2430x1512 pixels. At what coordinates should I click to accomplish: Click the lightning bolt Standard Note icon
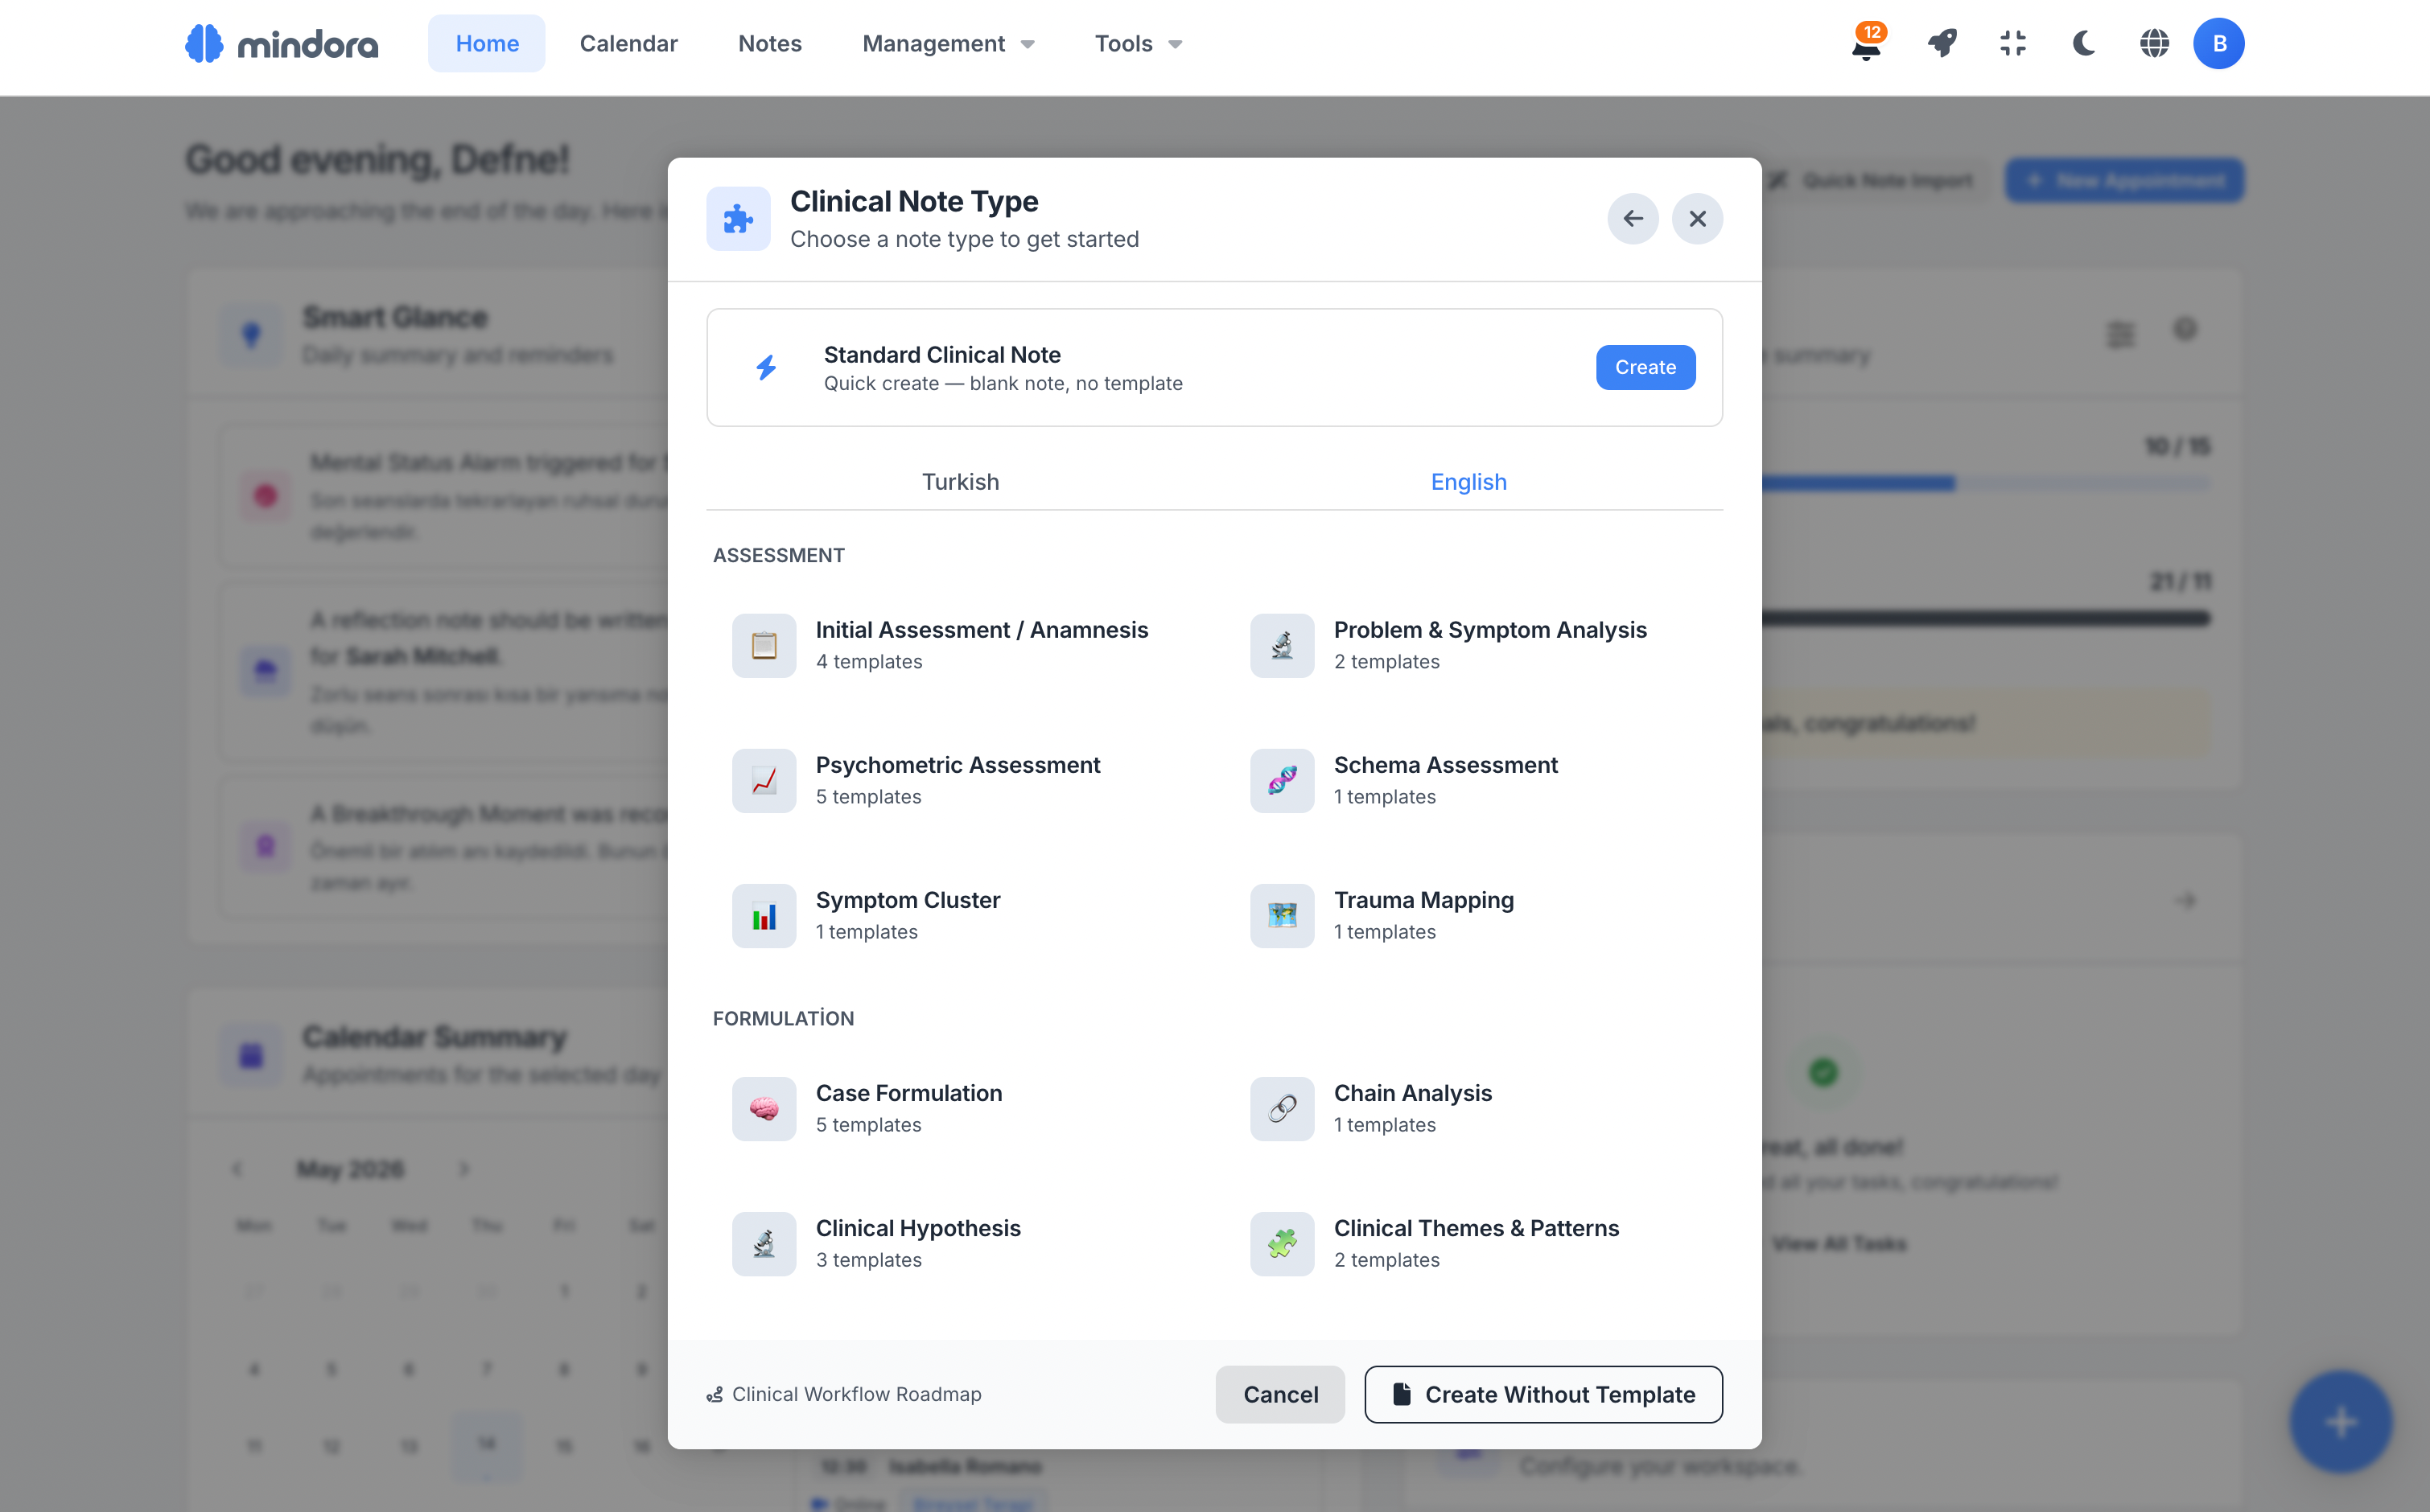coord(766,367)
